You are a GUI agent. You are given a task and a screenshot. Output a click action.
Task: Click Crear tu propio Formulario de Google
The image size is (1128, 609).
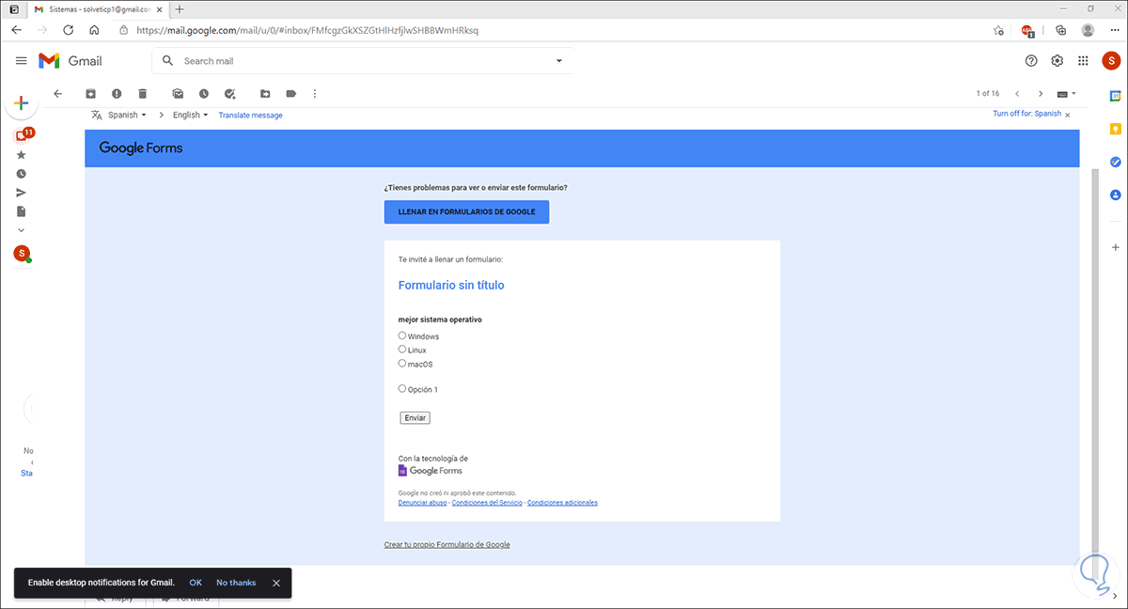tap(447, 545)
